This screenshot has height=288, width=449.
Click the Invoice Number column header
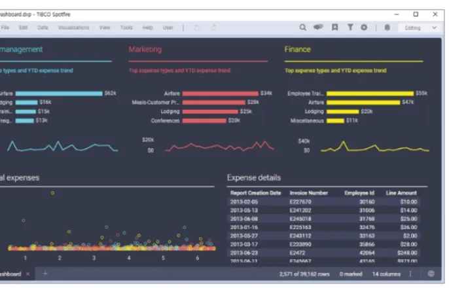point(309,193)
